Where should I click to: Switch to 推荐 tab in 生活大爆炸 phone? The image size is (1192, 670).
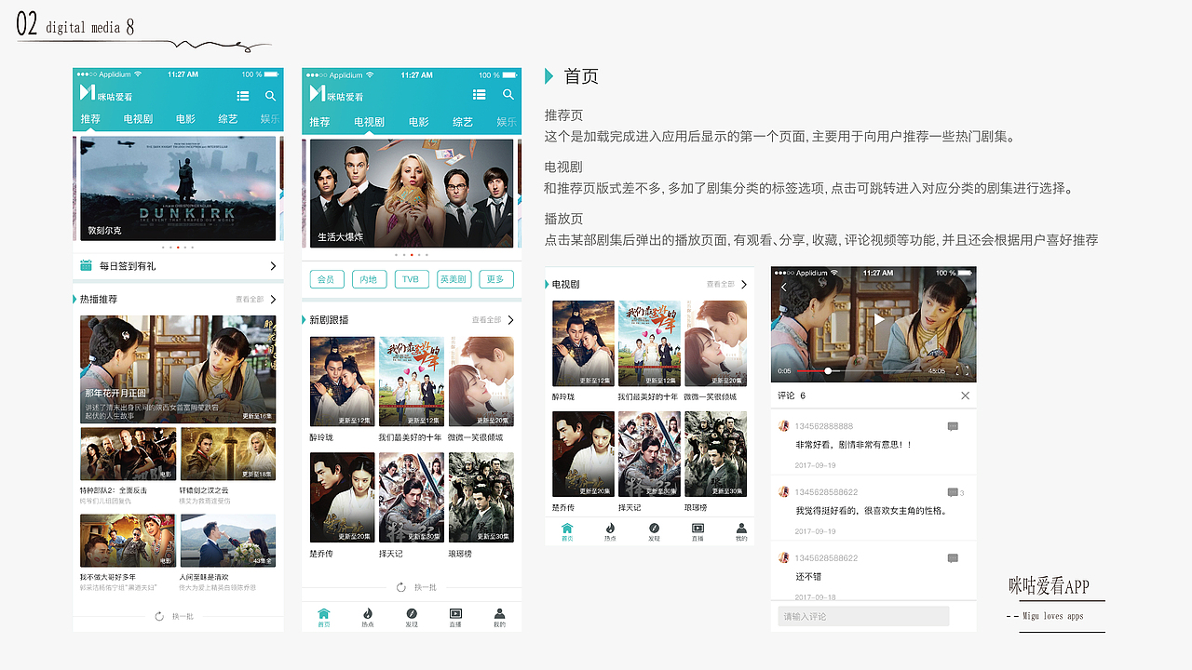point(319,122)
